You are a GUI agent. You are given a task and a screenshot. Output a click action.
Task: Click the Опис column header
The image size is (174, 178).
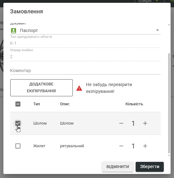click(65, 104)
